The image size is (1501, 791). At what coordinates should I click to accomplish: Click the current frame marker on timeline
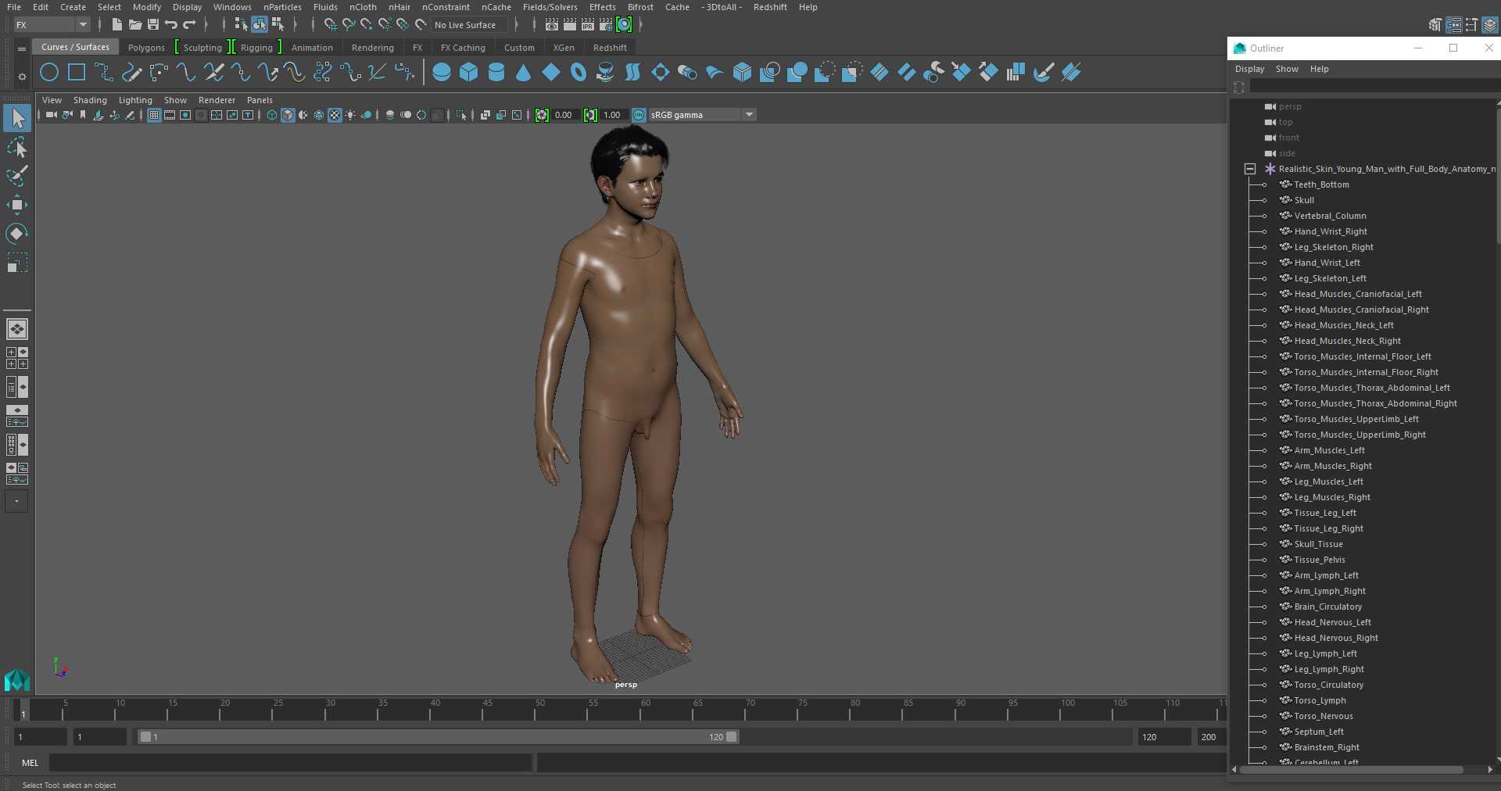pyautogui.click(x=23, y=710)
